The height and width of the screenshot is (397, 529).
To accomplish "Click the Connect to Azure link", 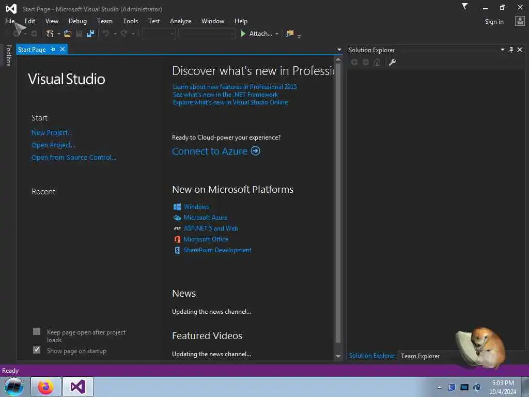I will (210, 151).
